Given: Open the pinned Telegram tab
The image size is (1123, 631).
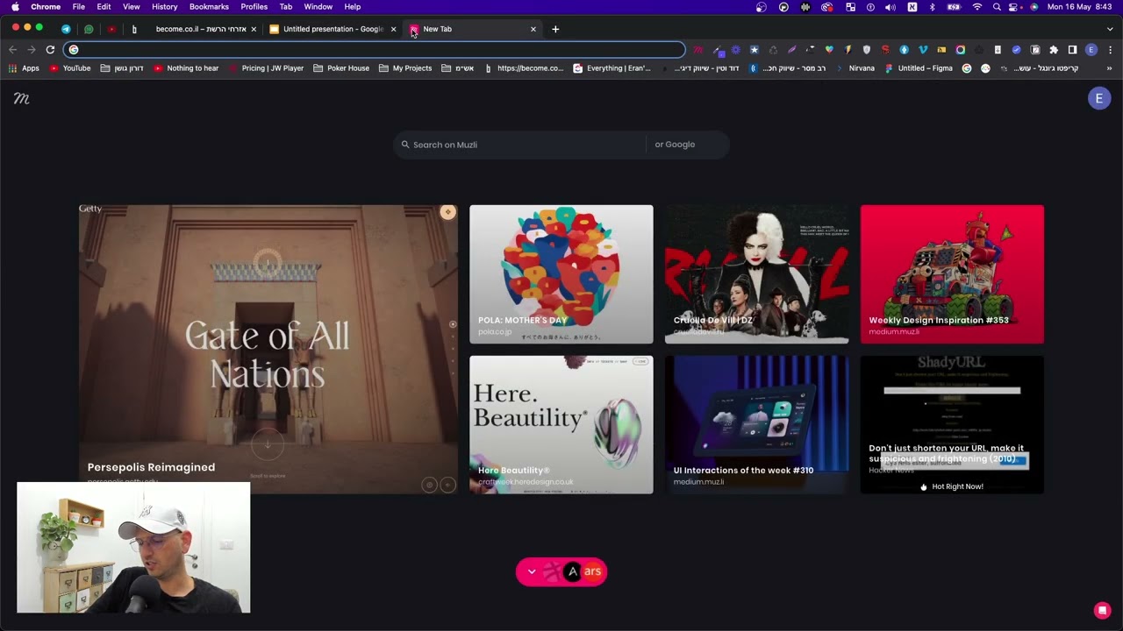Looking at the screenshot, I should [66, 29].
